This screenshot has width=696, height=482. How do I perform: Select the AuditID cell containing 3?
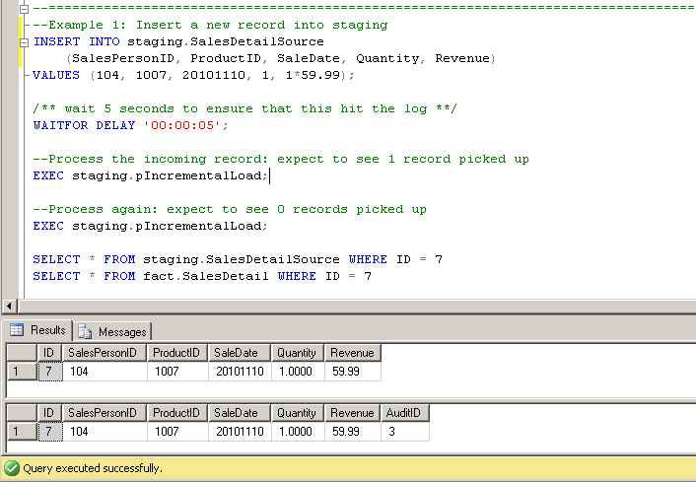point(404,432)
